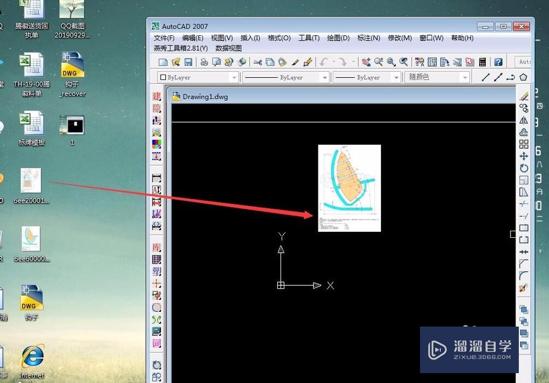Open the 窗口(W) menu
549x383 pixels.
click(x=432, y=38)
